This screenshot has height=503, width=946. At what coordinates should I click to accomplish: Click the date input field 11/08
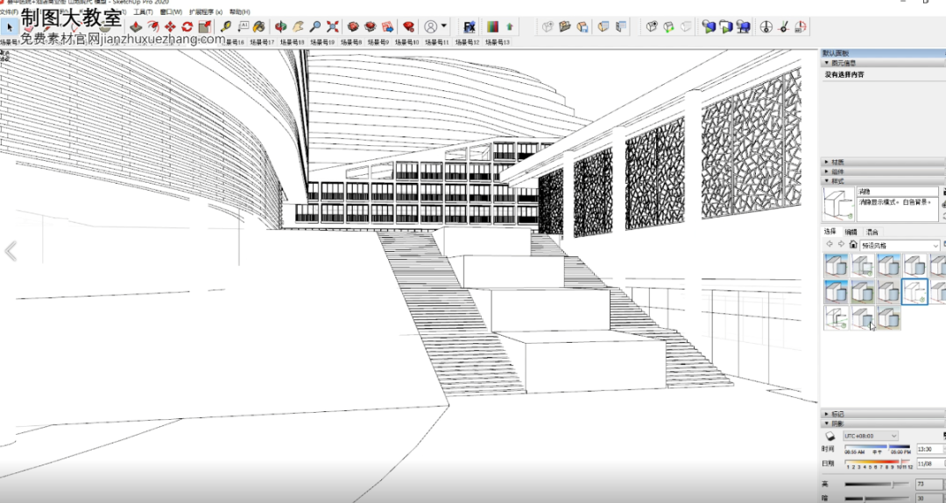[x=929, y=464]
